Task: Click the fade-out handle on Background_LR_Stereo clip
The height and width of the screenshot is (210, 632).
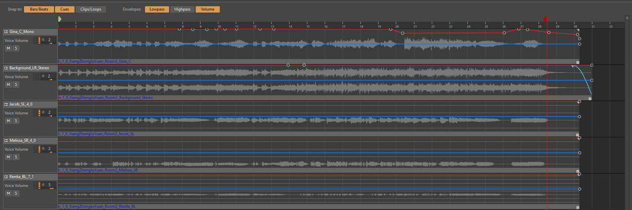Action: point(573,66)
